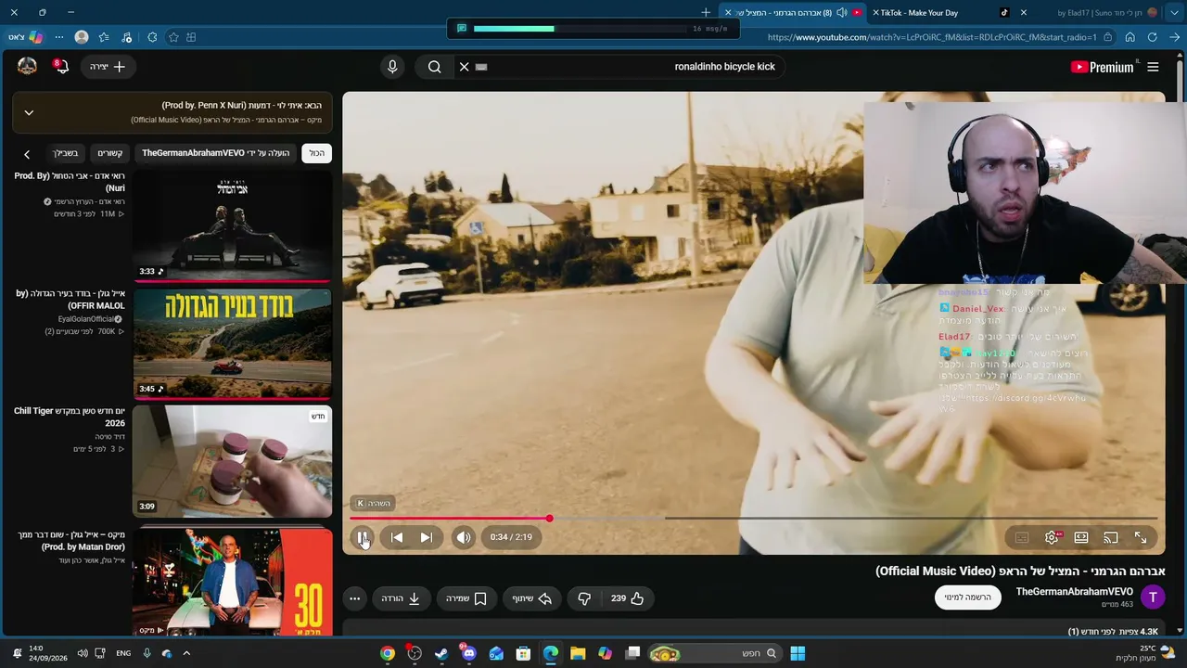Cast the video to a device

click(x=1111, y=537)
